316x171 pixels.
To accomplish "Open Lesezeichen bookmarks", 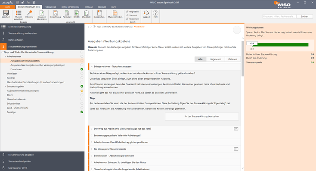I will (99, 14).
